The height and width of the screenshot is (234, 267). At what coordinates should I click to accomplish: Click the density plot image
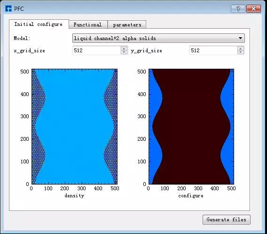click(x=74, y=127)
